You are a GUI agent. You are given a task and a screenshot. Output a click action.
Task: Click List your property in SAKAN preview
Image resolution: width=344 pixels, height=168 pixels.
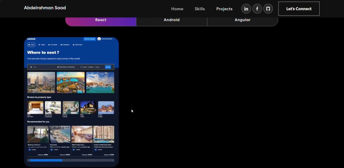pyautogui.click(x=89, y=39)
